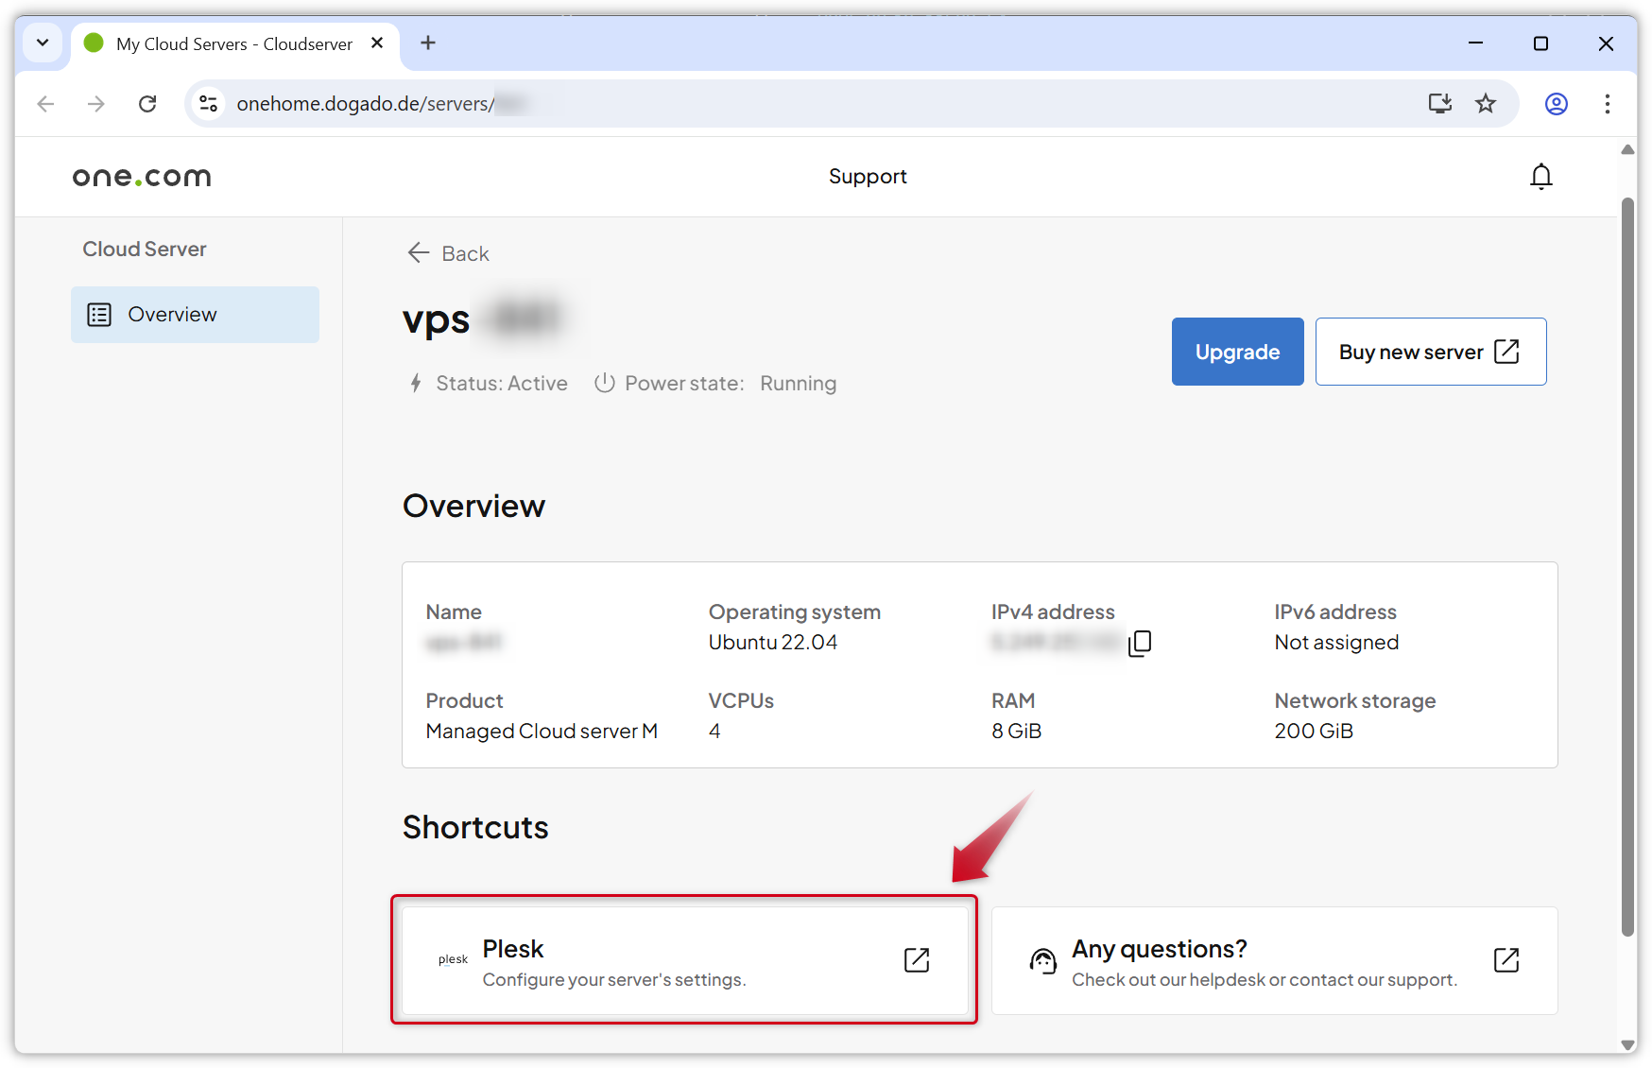This screenshot has height=1068, width=1652.
Task: Click the Upgrade button
Action: click(1237, 352)
